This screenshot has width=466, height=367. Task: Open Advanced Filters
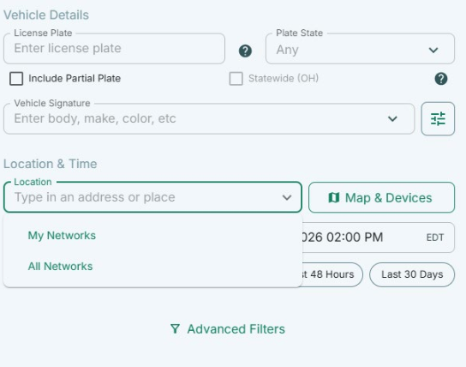228,329
